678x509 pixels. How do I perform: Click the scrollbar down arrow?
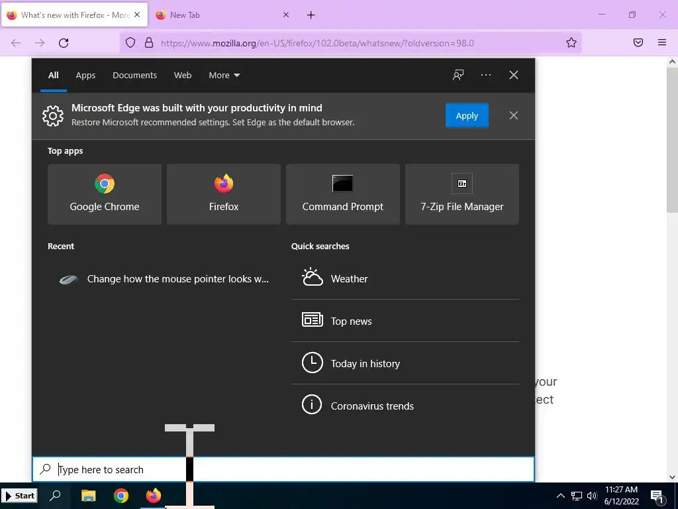[672, 477]
